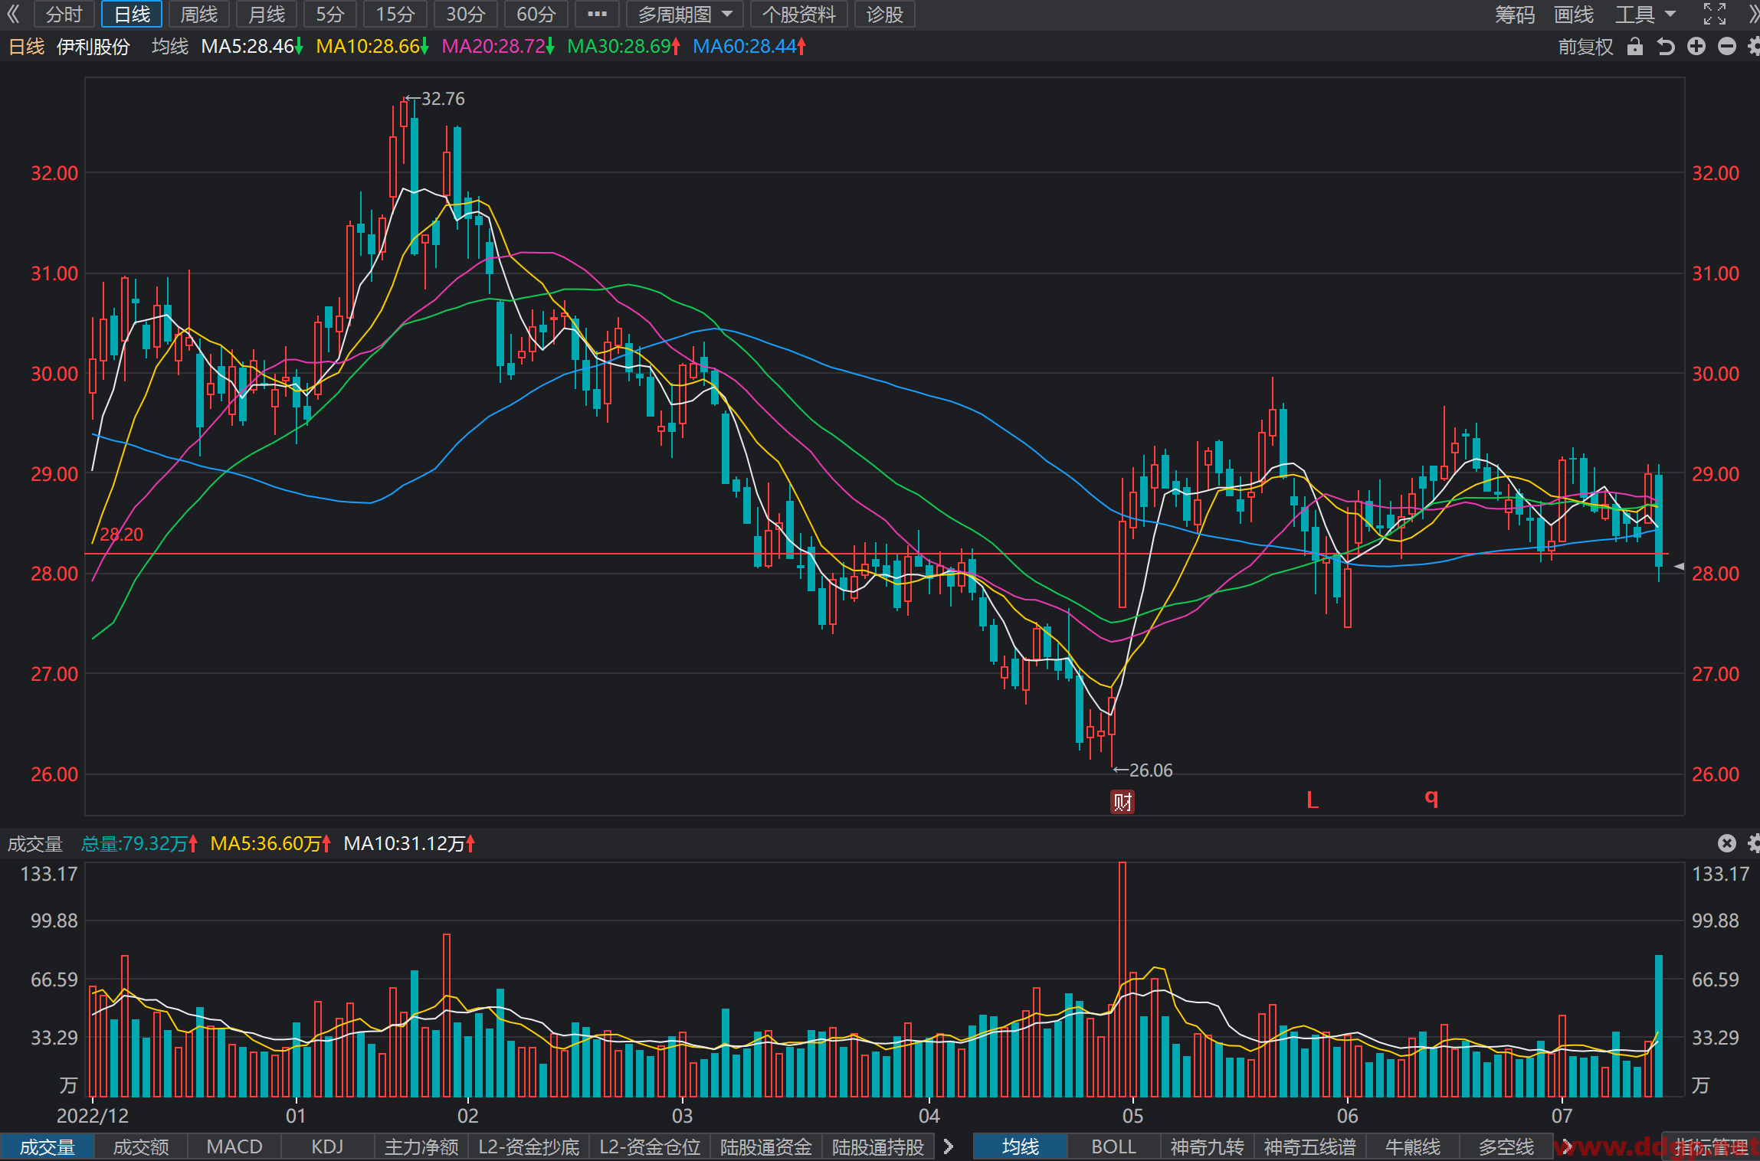1760x1161 pixels.
Task: Select the BOLL overlay tab
Action: point(1113,1146)
